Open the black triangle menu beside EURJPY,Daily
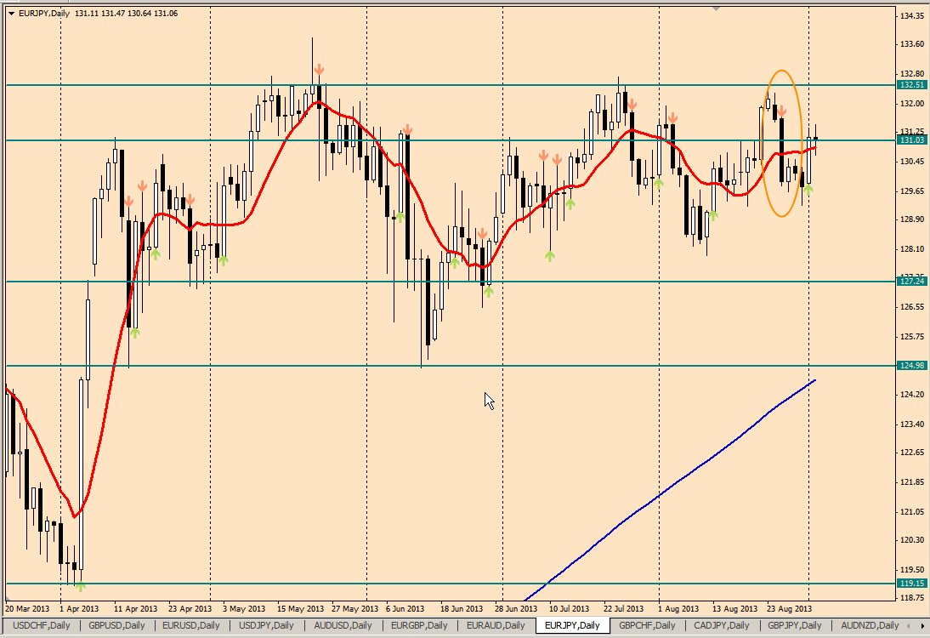This screenshot has height=638, width=930. 11,13
